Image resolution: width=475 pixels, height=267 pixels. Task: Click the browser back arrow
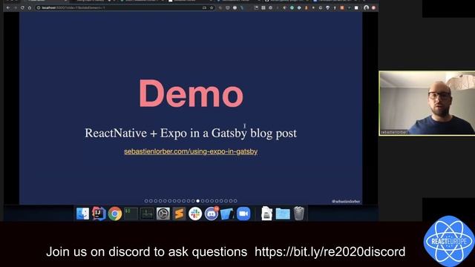pyautogui.click(x=8, y=7)
